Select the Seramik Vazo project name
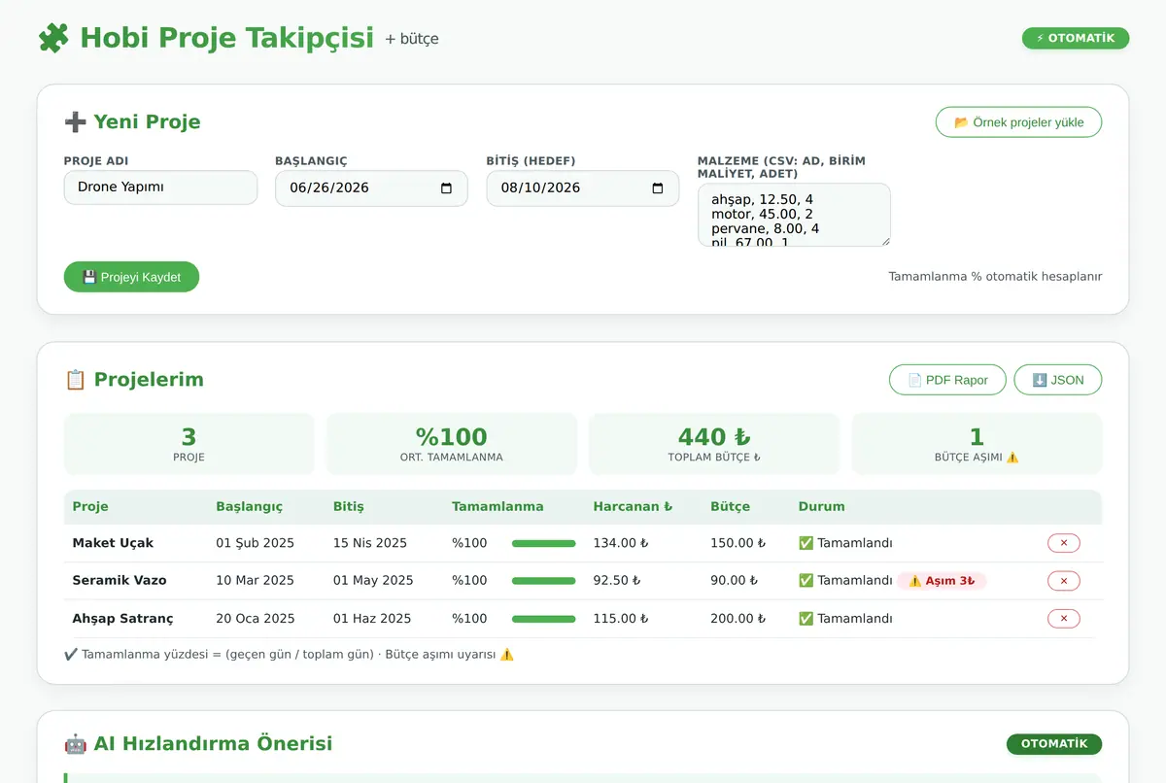The image size is (1166, 783). tap(120, 581)
